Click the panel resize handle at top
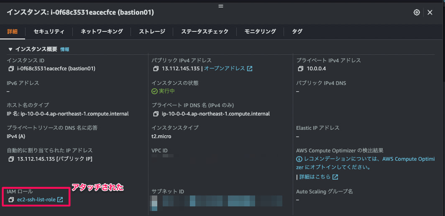This screenshot has width=445, height=216. coord(221,6)
